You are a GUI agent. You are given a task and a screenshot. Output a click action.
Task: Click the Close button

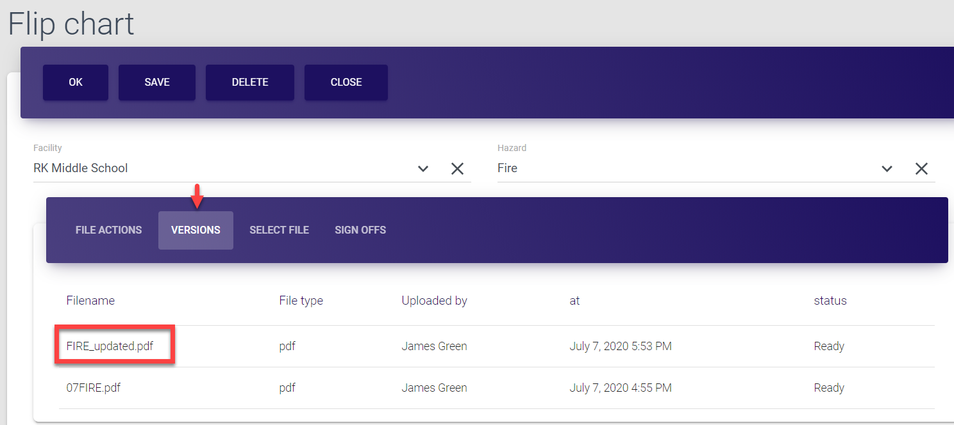coord(346,82)
